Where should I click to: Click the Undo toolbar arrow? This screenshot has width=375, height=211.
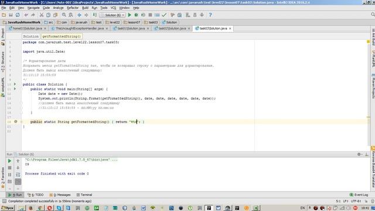[x=26, y=15]
